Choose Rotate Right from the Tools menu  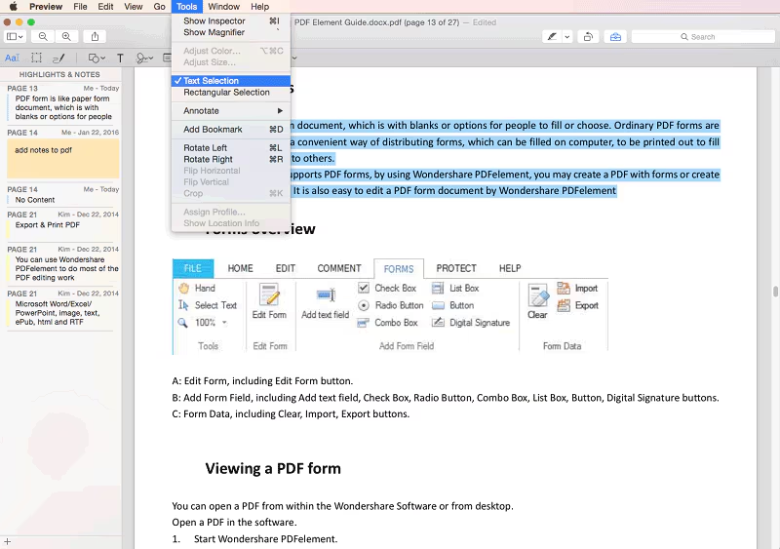click(231, 159)
